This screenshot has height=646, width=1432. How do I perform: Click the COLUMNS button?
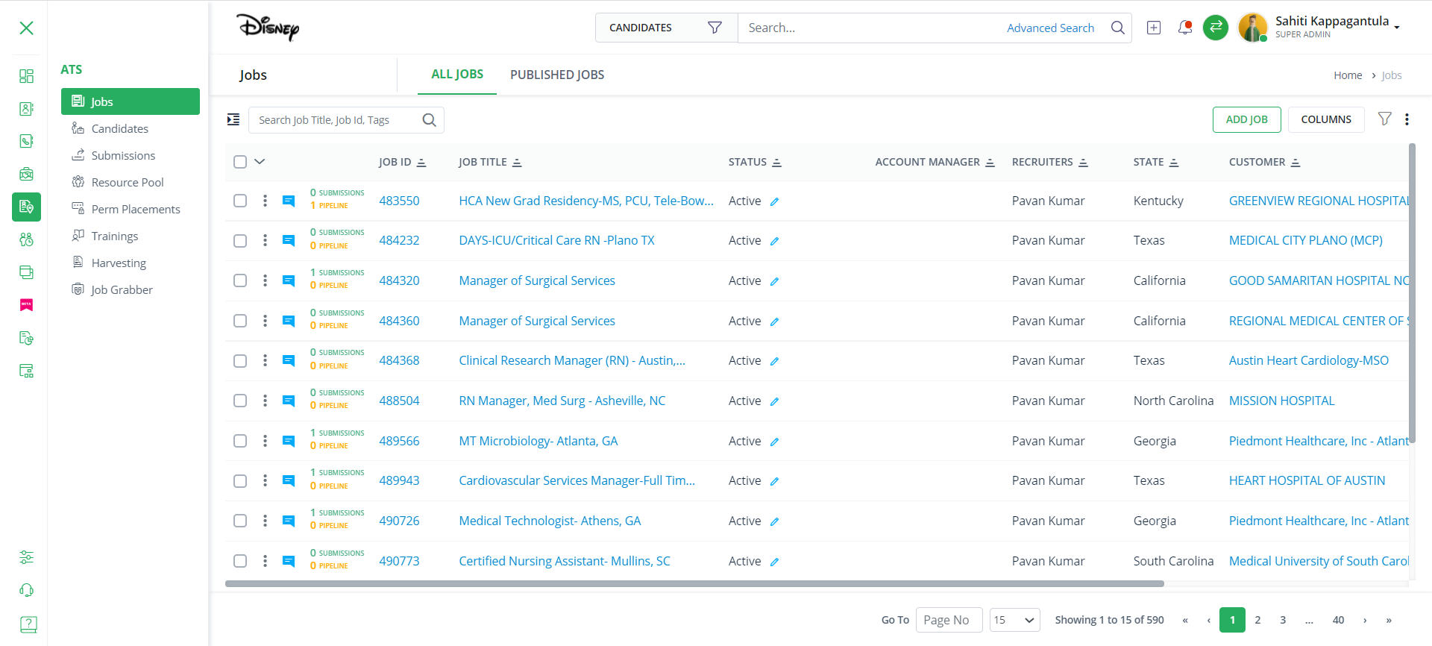click(x=1326, y=119)
